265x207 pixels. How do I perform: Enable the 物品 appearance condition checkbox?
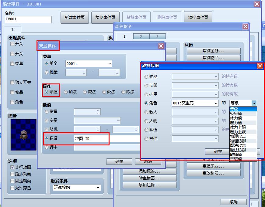12,92
